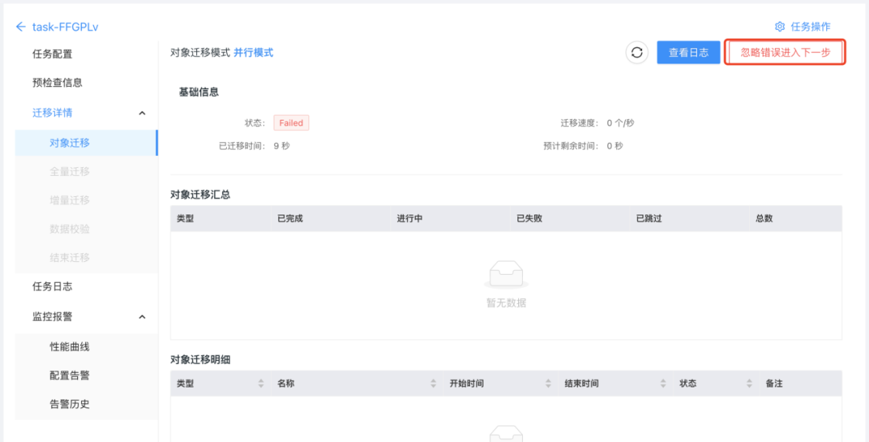The height and width of the screenshot is (442, 869).
Task: Click the 对象迁移汇总 heading
Action: (x=200, y=194)
